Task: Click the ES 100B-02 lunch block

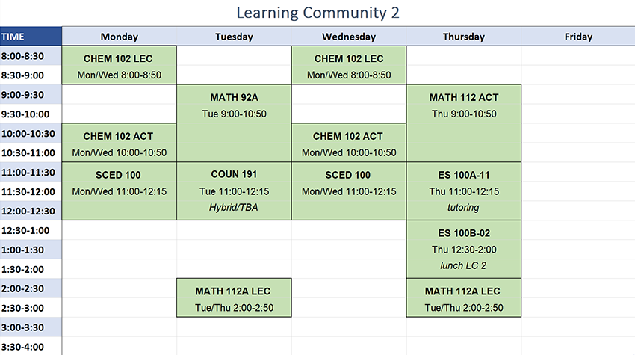Action: tap(463, 249)
